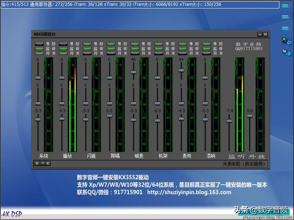
Task: Toggle 监听 on the 机架 channel
Action: coord(159,49)
